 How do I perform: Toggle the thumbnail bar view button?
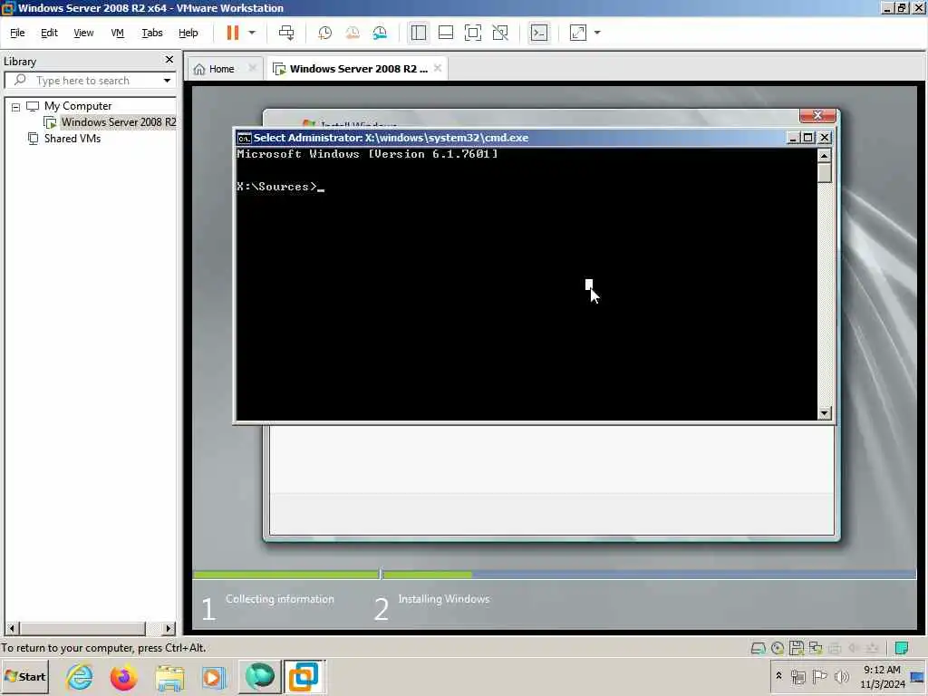446,33
